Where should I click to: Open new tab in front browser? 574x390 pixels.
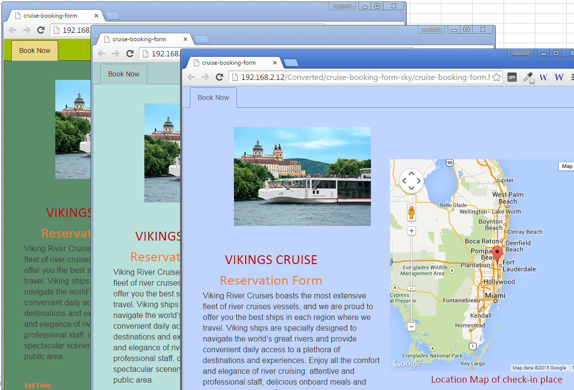291,63
